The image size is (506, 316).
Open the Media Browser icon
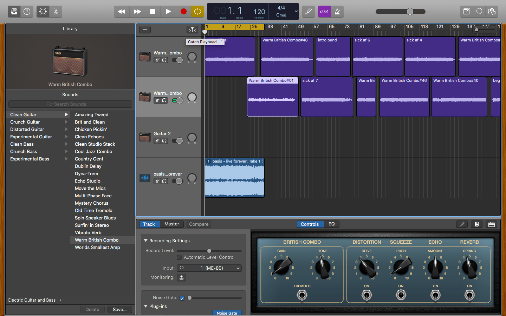point(492,12)
